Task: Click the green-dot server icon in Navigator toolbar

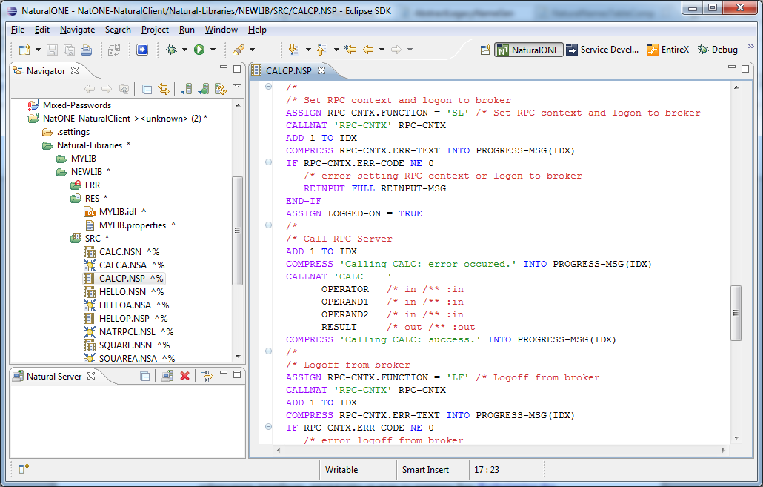Action: click(x=204, y=89)
